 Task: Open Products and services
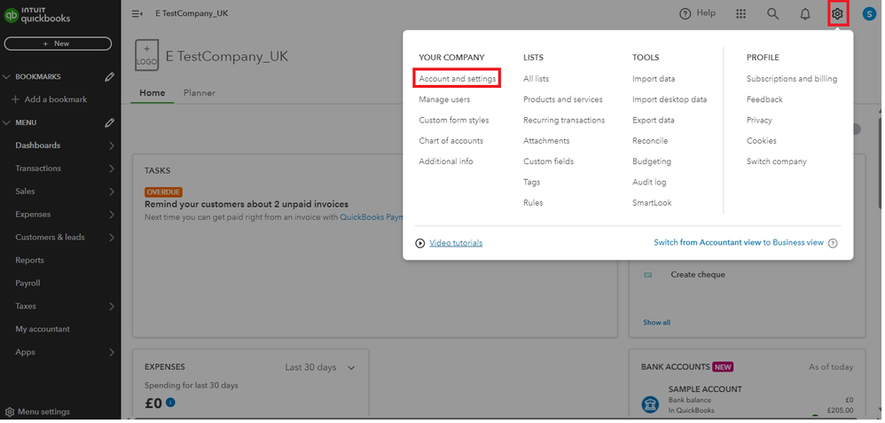click(x=563, y=99)
